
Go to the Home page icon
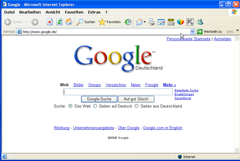pos(69,22)
